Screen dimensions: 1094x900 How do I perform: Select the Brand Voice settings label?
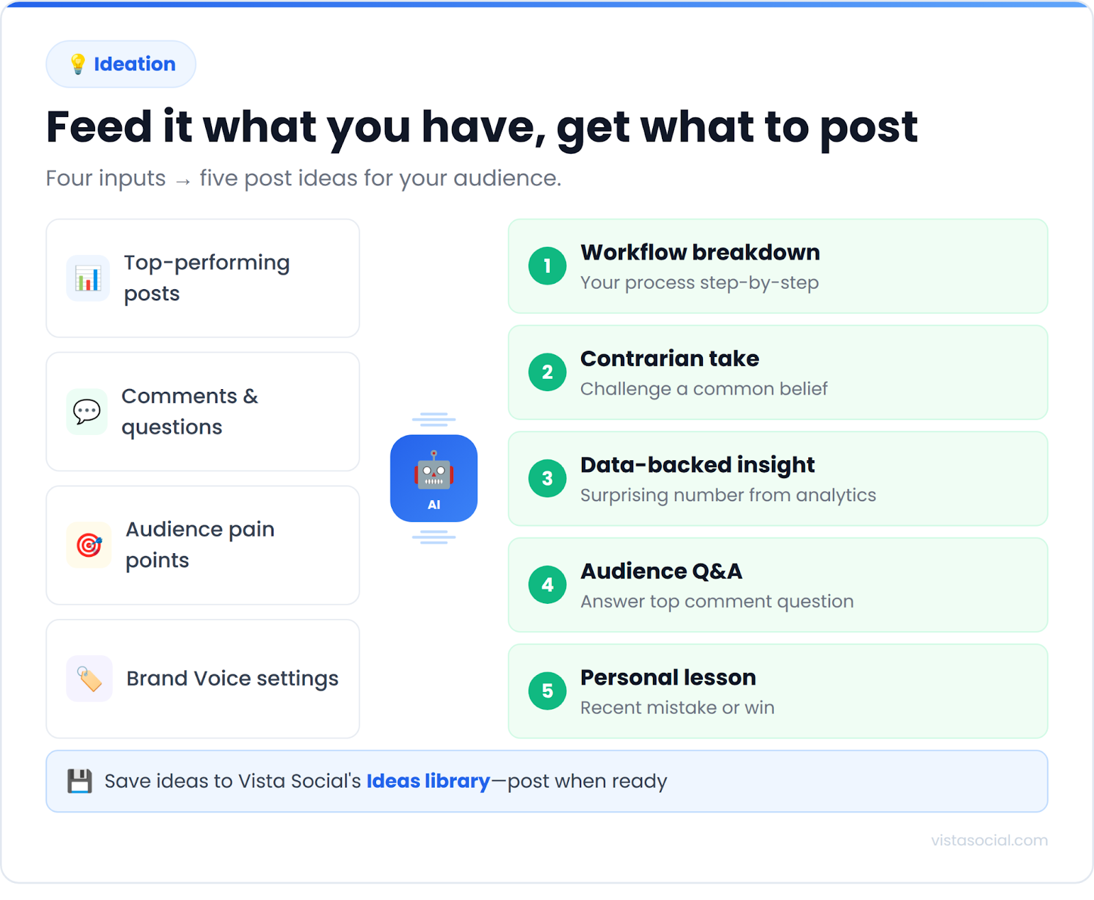pyautogui.click(x=232, y=678)
